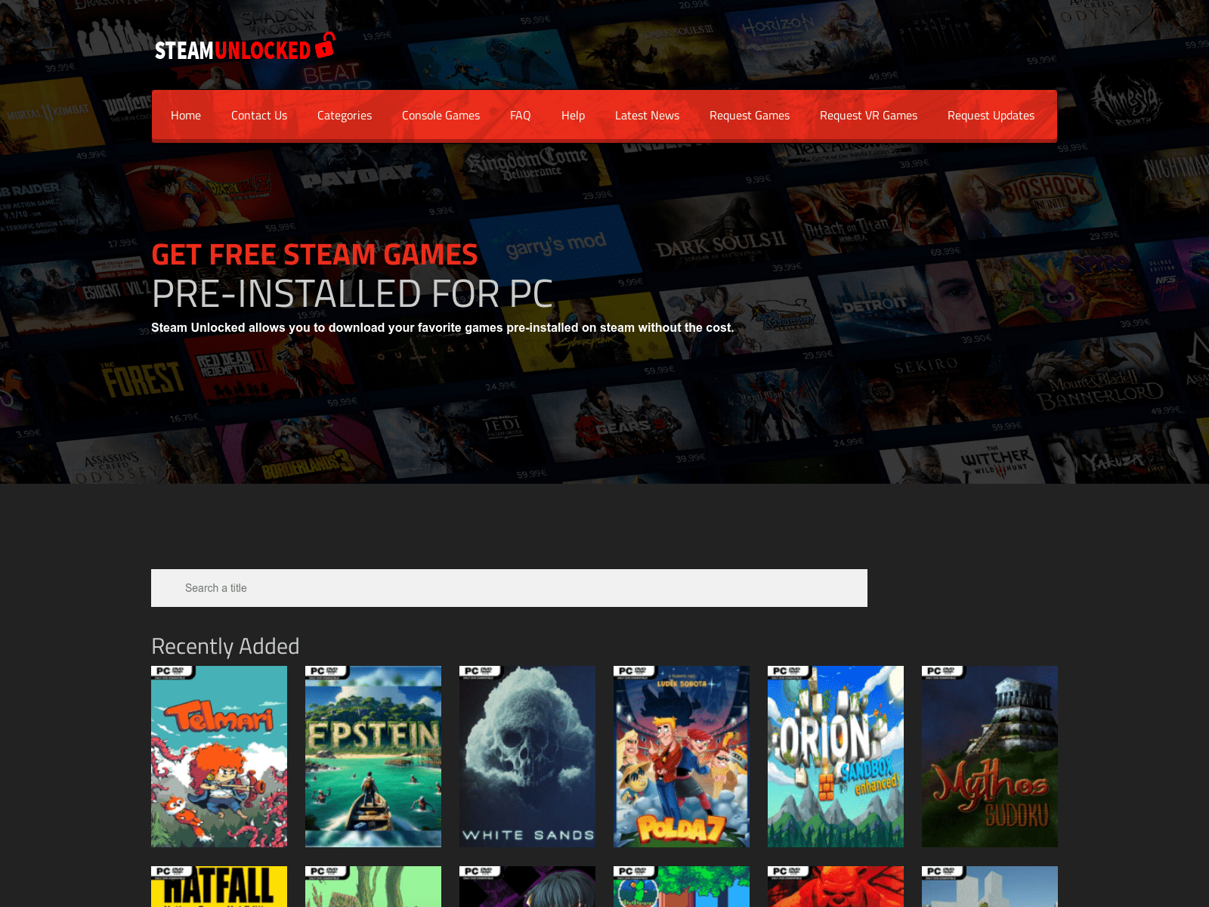Click the Steam Unlocked description sentence
Screen dimensions: 1209x907
click(x=442, y=327)
